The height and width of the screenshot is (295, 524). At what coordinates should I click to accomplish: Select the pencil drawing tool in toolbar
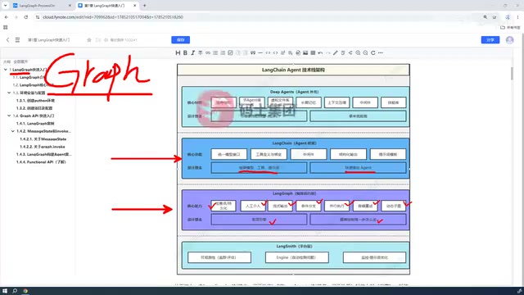[x=336, y=52]
